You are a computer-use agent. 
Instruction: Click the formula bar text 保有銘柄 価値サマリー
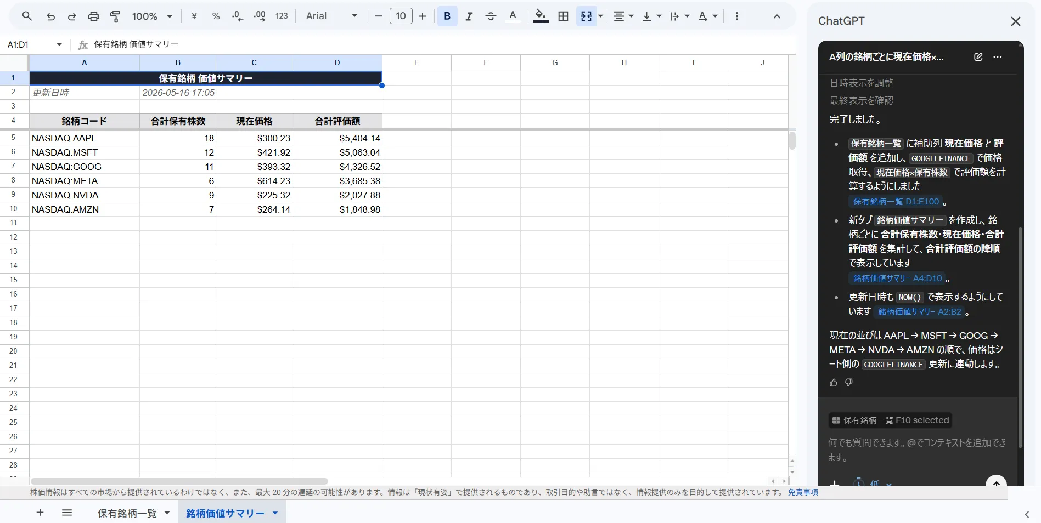136,44
